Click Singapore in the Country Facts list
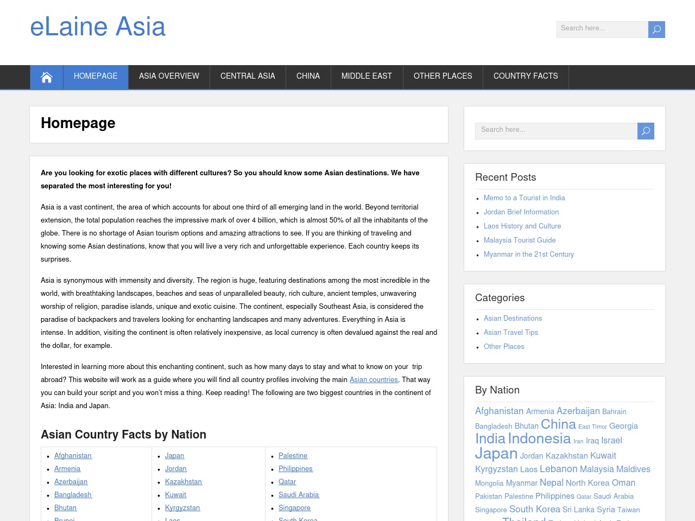This screenshot has width=695, height=521. pos(294,508)
